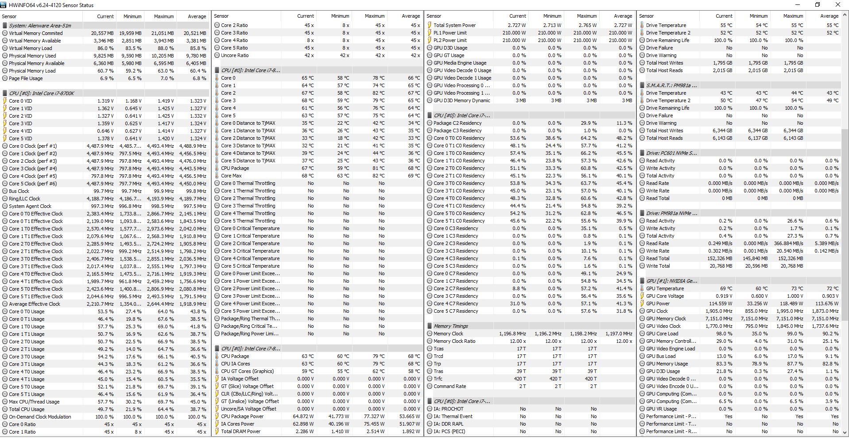The width and height of the screenshot is (849, 438).
Task: Click the lightning icon beside GPU Power
Action: (x=642, y=304)
